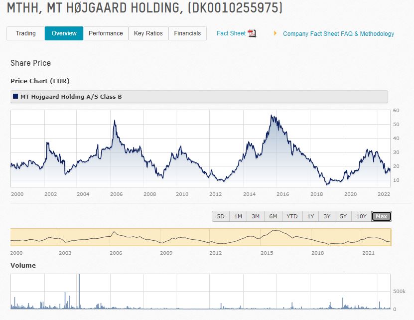Screen dimensions: 414x320
Task: Go to the Key Ratios tab
Action: [148, 33]
